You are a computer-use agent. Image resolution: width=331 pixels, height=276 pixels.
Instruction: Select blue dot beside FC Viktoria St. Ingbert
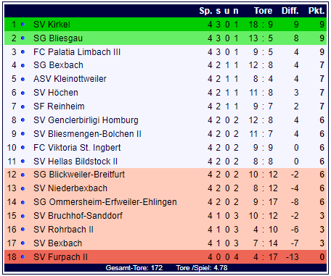(23, 148)
